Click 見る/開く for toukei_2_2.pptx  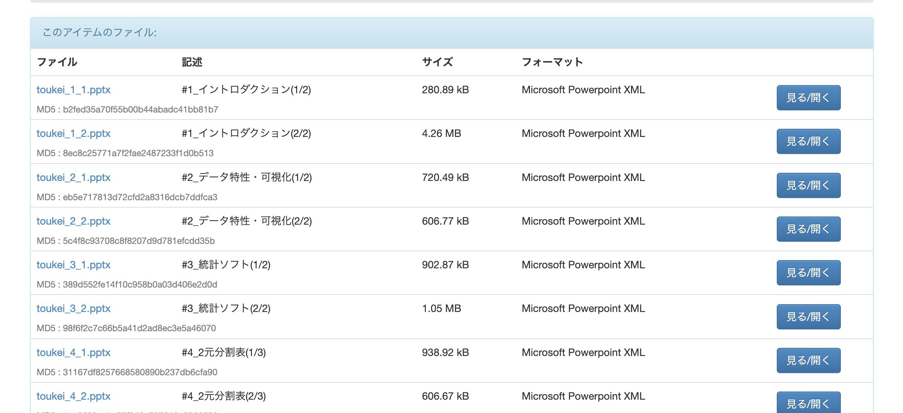pos(808,229)
